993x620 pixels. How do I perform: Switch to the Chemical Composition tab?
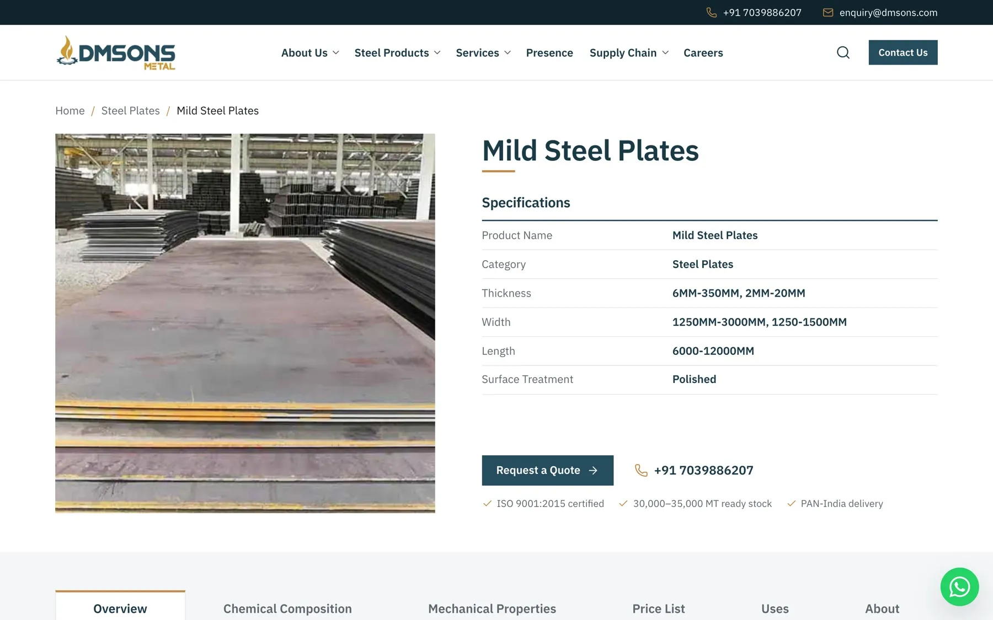287,608
